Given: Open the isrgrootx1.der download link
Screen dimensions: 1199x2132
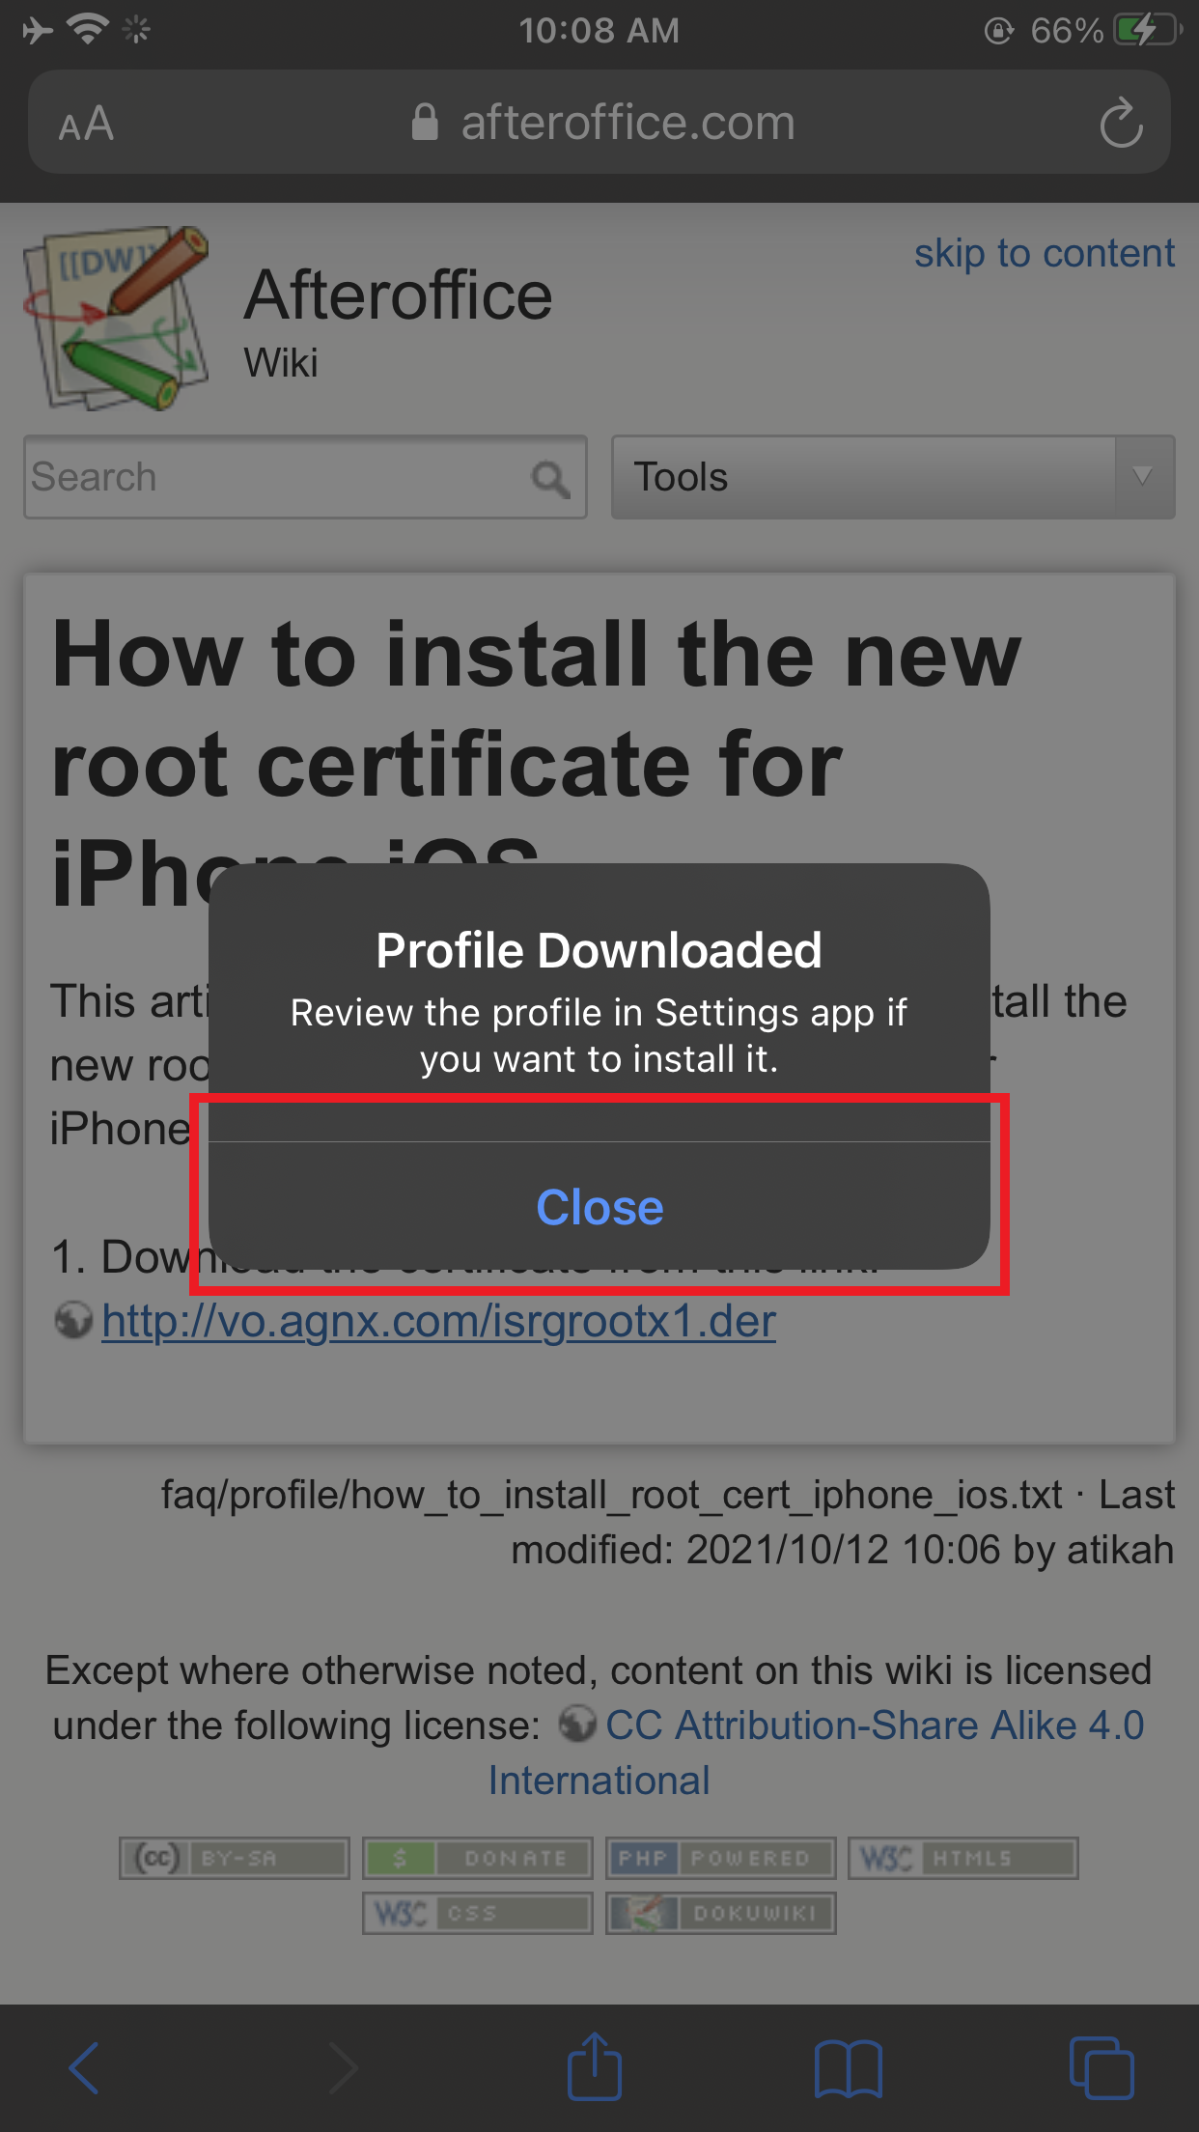Looking at the screenshot, I should (x=438, y=1321).
